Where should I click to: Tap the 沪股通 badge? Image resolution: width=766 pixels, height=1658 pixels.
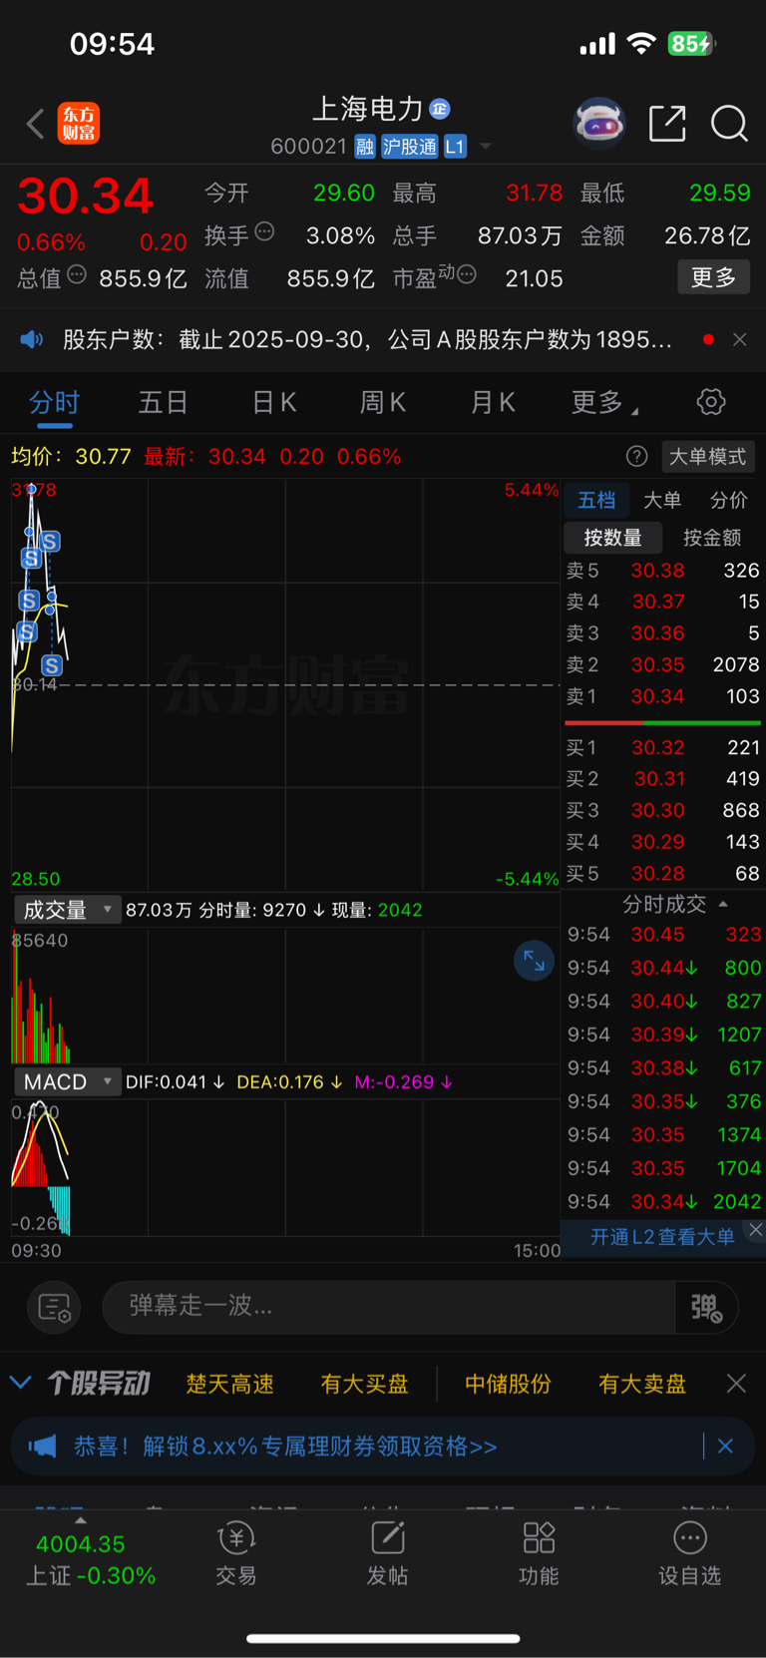tap(410, 147)
